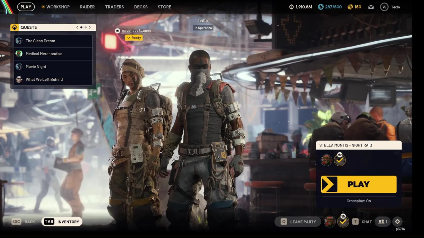Visit the STORE tab
This screenshot has height=238, width=424.
(x=164, y=7)
